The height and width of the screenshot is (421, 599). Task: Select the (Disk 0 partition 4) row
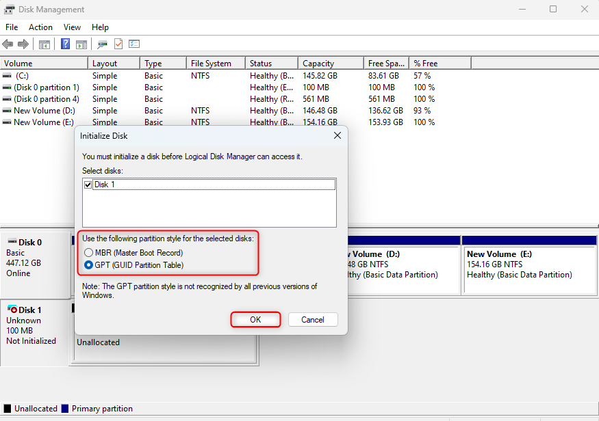(235, 99)
